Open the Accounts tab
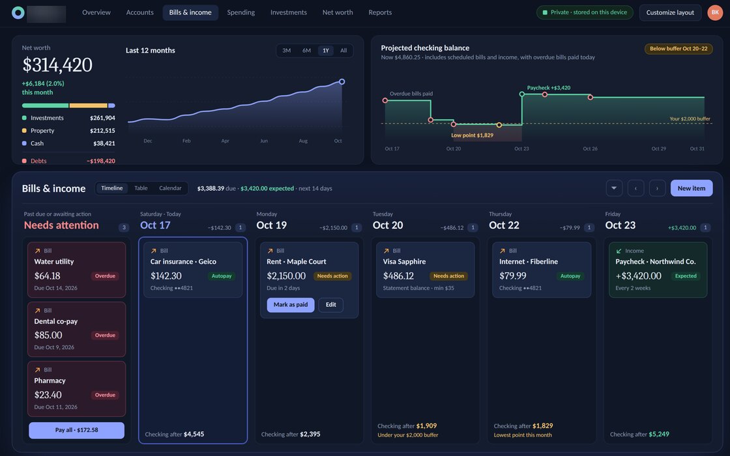 139,12
